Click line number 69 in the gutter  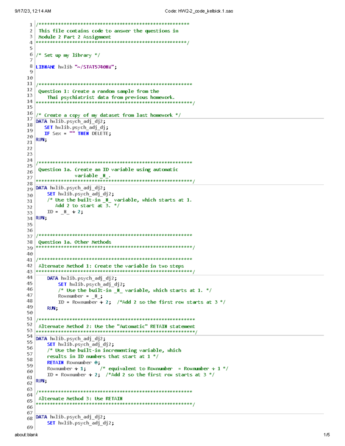[30, 427]
